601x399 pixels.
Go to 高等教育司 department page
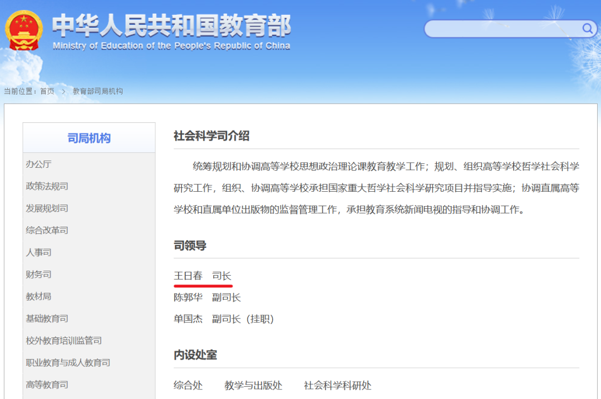click(x=47, y=385)
